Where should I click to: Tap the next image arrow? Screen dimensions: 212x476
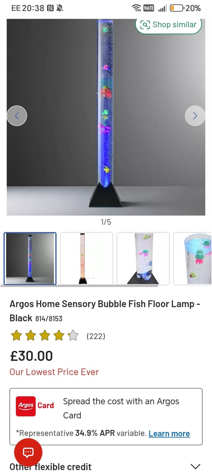pyautogui.click(x=195, y=116)
